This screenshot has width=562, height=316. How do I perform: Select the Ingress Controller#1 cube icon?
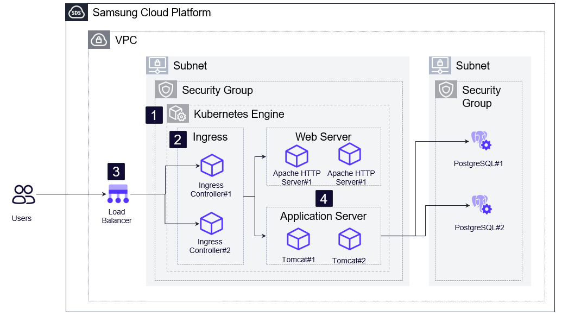tap(212, 166)
